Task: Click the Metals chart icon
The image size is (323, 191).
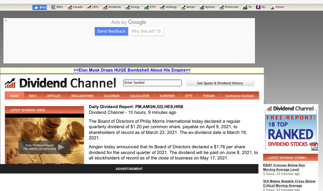Action: click(x=183, y=7)
